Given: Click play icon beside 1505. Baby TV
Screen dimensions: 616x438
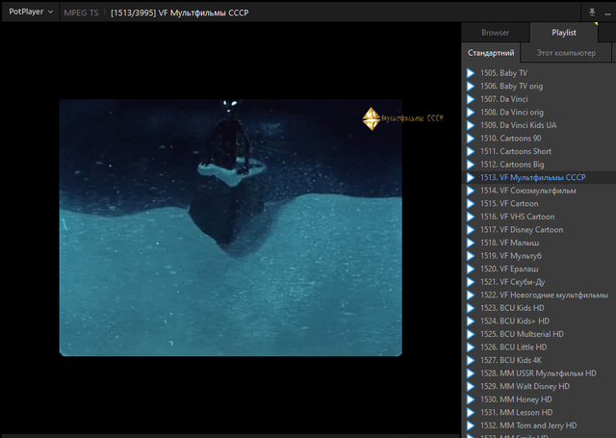Looking at the screenshot, I should coord(471,73).
